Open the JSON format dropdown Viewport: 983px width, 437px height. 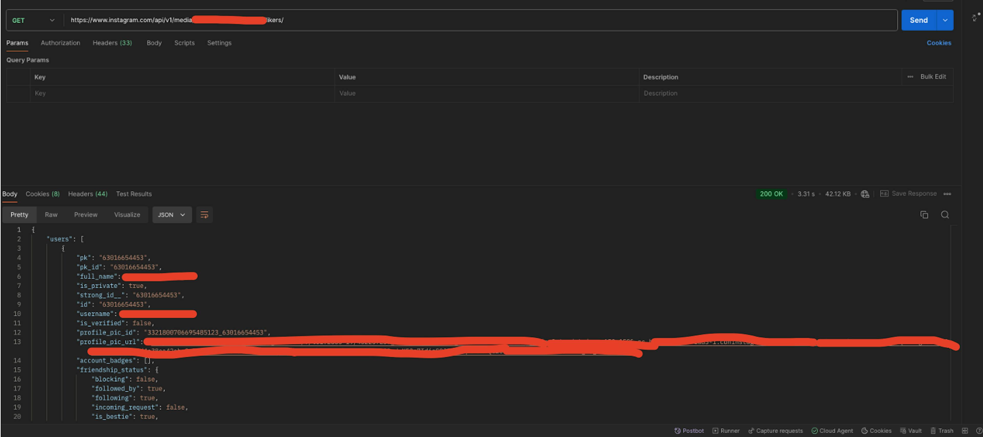point(172,215)
